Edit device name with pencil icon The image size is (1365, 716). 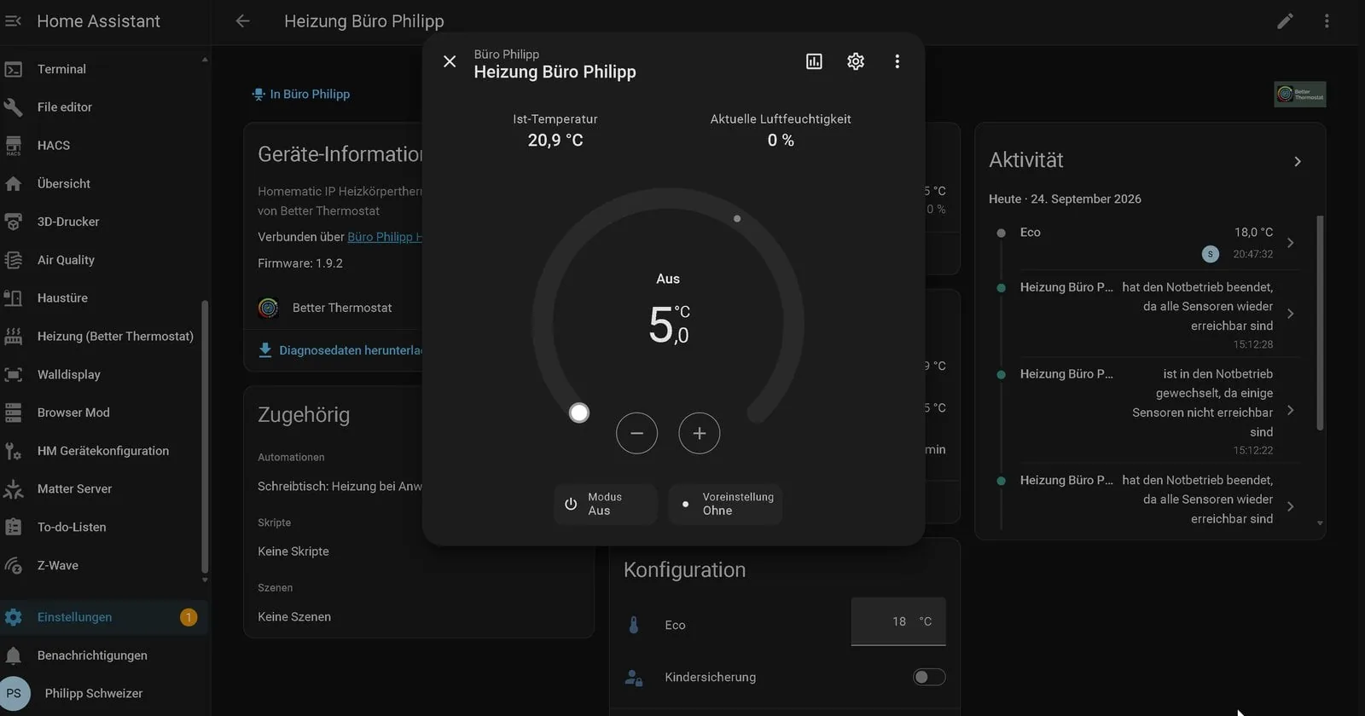pyautogui.click(x=1285, y=20)
